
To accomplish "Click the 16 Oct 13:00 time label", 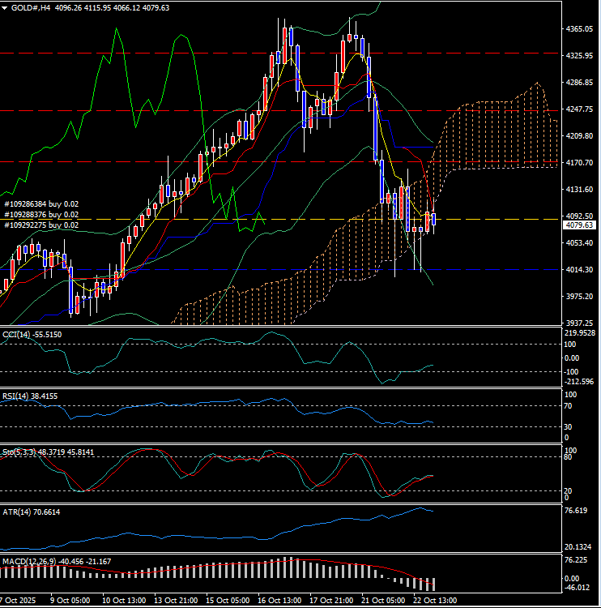I will [279, 601].
